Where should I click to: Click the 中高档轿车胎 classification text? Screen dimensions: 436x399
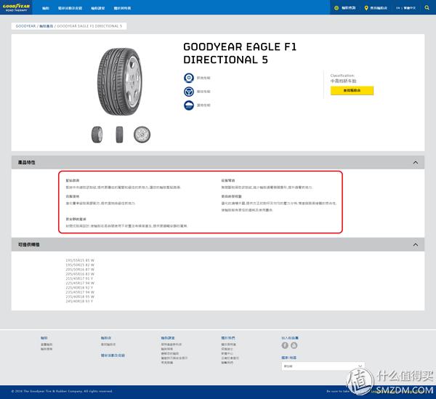(x=343, y=81)
